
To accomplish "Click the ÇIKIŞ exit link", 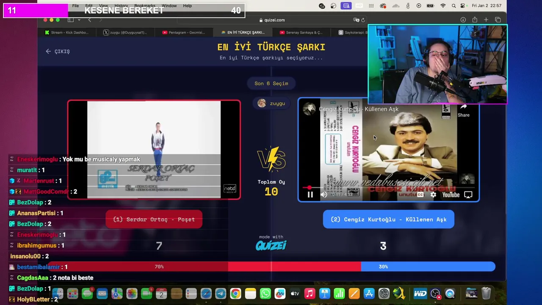I will (x=58, y=51).
